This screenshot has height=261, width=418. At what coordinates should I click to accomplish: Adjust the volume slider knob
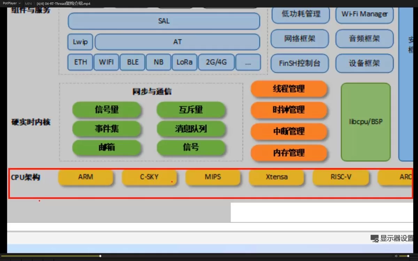tap(408, 256)
